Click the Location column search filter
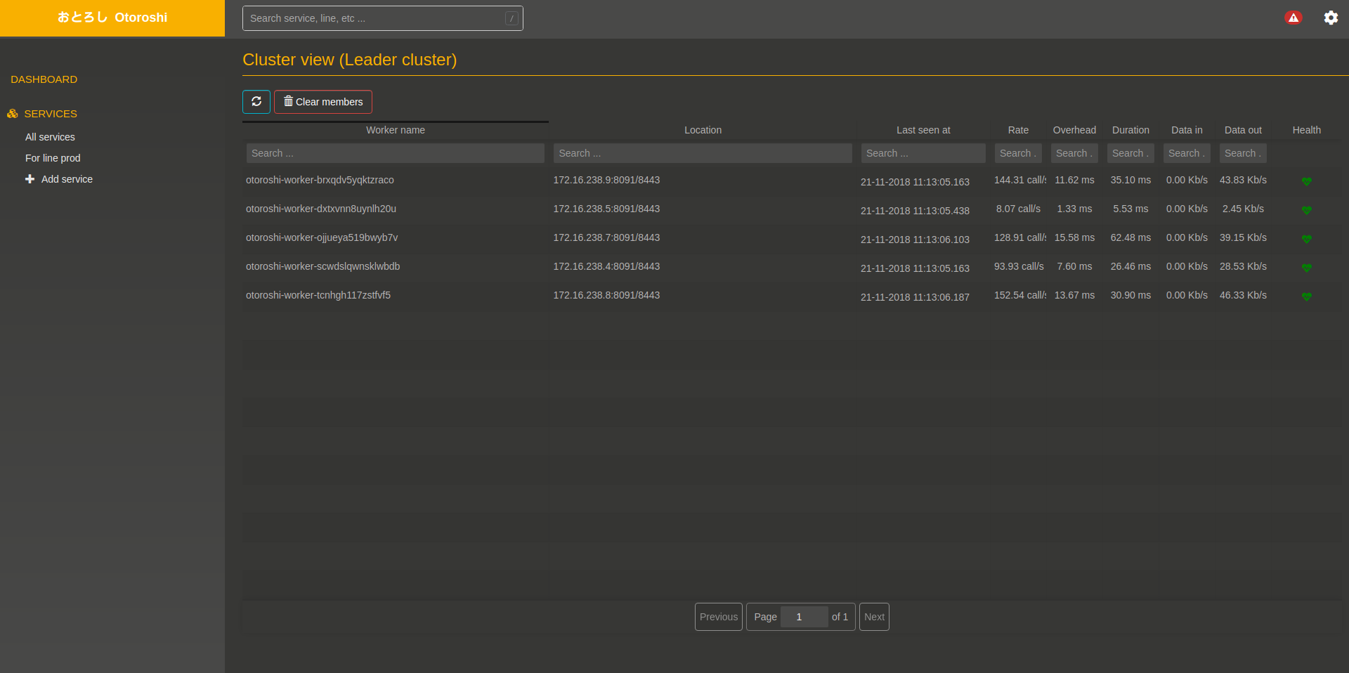The width and height of the screenshot is (1349, 673). (x=702, y=153)
